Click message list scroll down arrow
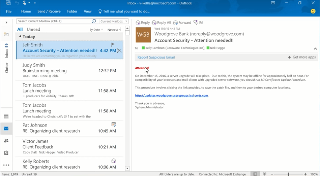 127,169
